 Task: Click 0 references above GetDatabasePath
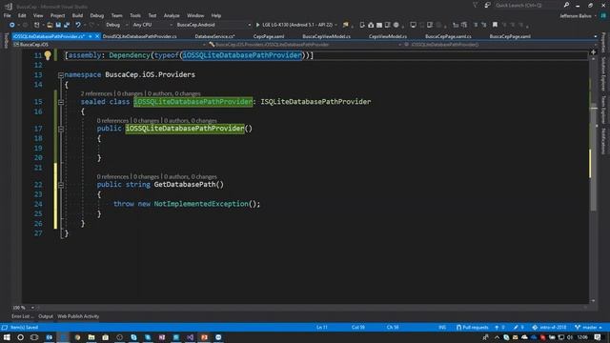tap(112, 176)
